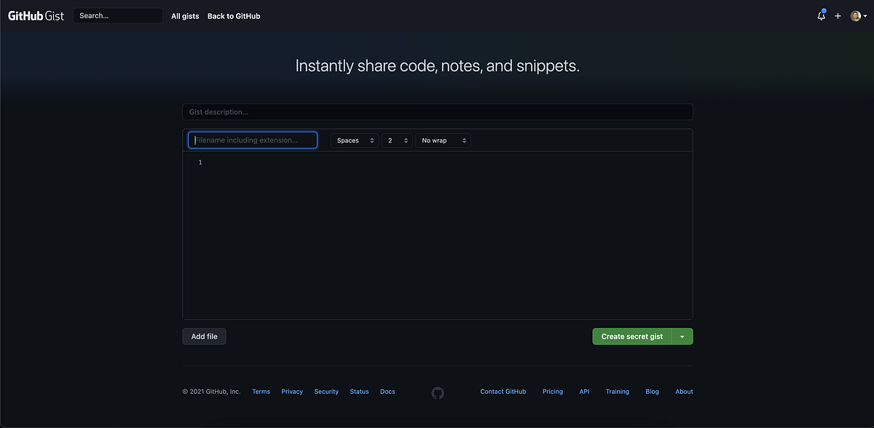
Task: Select Back to GitHub
Action: coord(234,16)
